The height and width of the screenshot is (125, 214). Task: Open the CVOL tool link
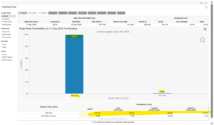[x=4, y=54]
